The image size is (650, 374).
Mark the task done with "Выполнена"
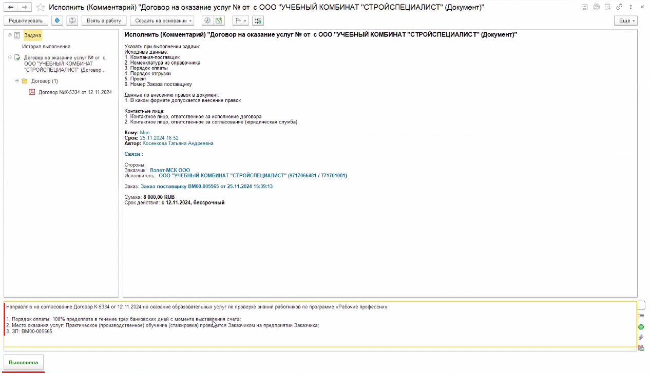coord(24,362)
